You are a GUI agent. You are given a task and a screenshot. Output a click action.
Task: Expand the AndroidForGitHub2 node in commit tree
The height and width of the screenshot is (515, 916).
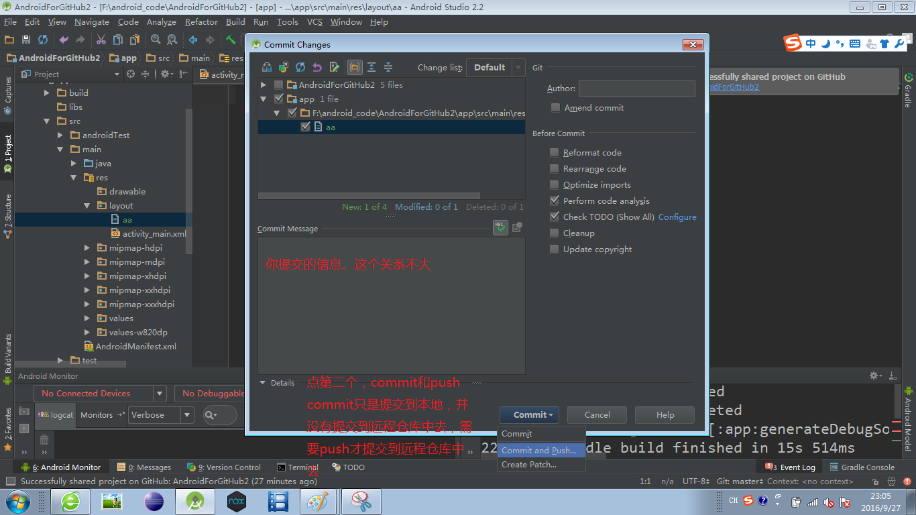tap(264, 84)
